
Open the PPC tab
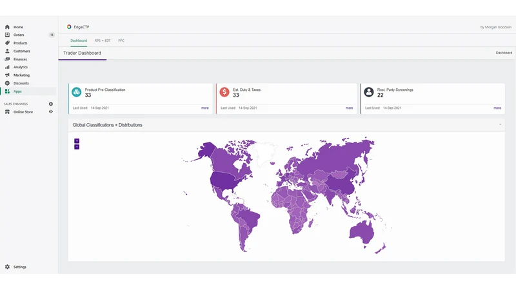(121, 41)
